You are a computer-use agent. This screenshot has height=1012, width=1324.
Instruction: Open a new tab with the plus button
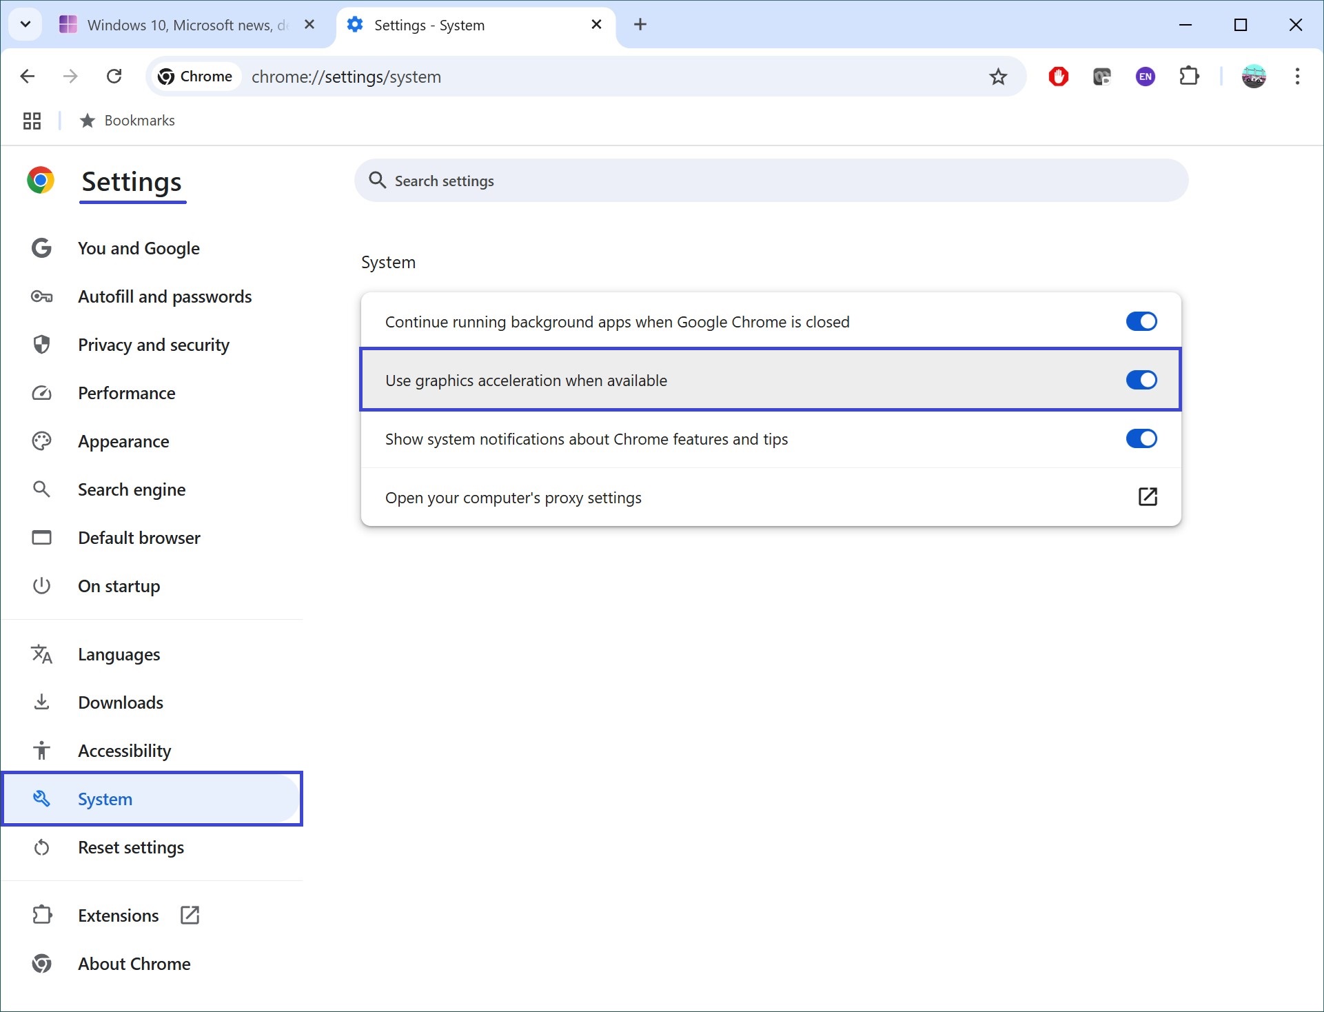(x=640, y=25)
